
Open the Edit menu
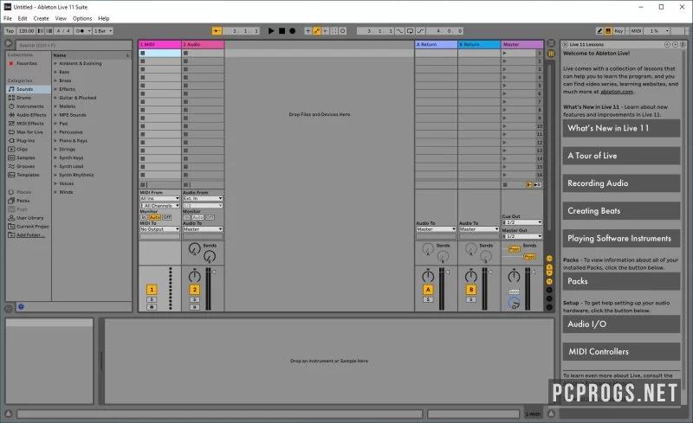pyautogui.click(x=23, y=18)
